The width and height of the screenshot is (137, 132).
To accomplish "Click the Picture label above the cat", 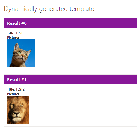I will tap(13, 38).
